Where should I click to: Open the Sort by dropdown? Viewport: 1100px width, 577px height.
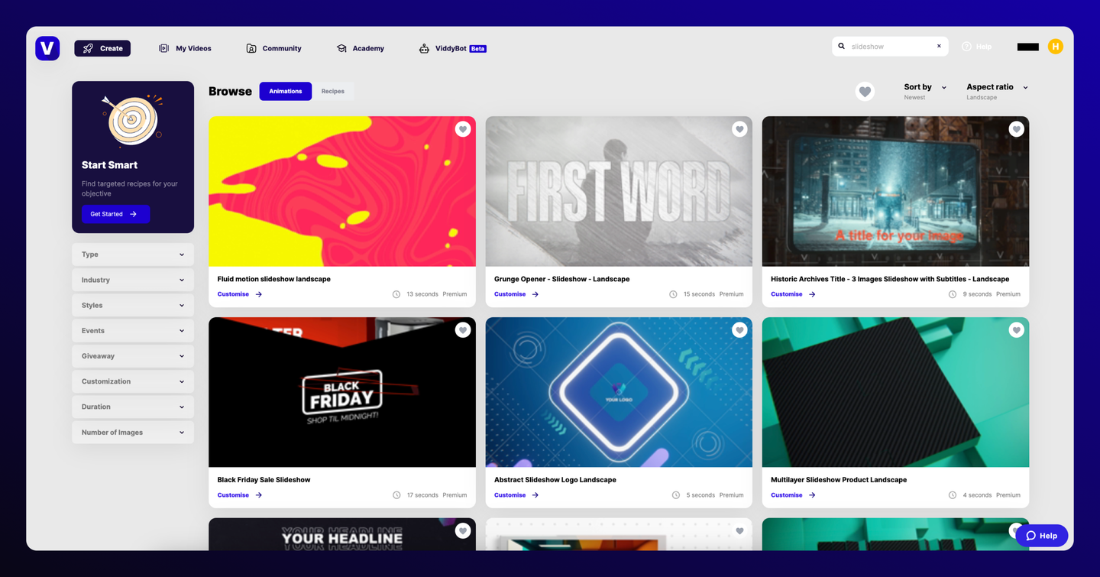925,87
